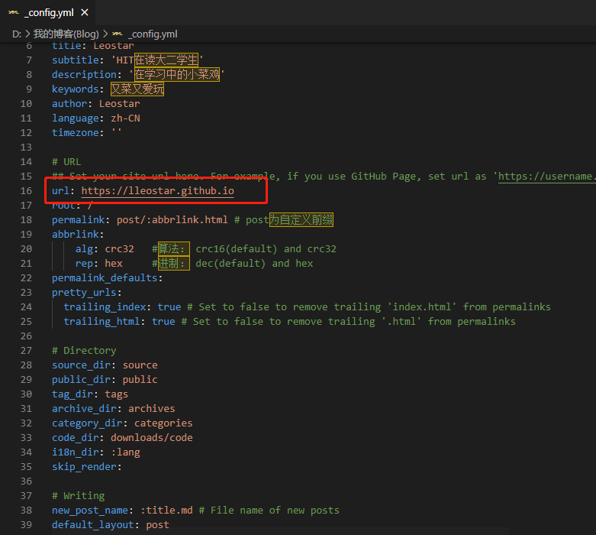Image resolution: width=596 pixels, height=535 pixels.
Task: Place cursor on subtitle key
Action: pyautogui.click(x=76, y=60)
